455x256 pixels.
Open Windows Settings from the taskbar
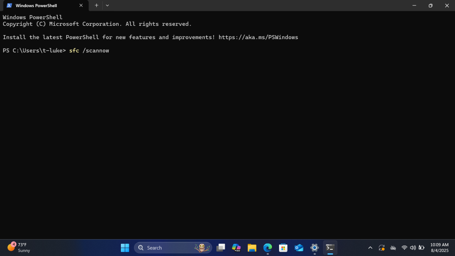point(314,248)
